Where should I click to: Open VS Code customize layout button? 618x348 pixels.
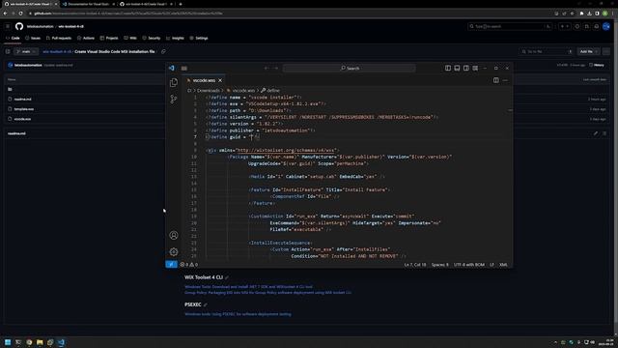[x=475, y=69]
